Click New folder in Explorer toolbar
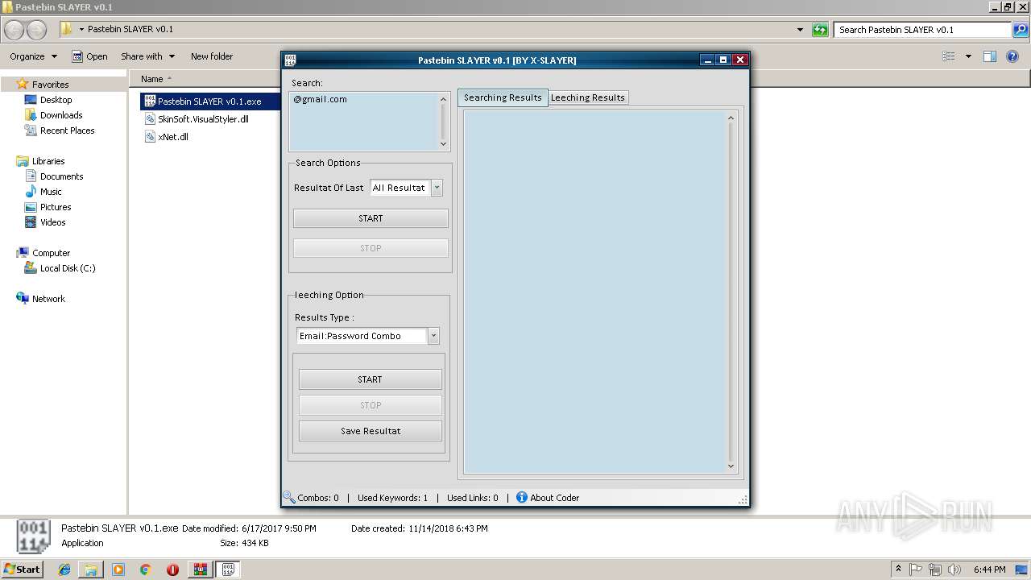This screenshot has height=580, width=1031. tap(212, 56)
